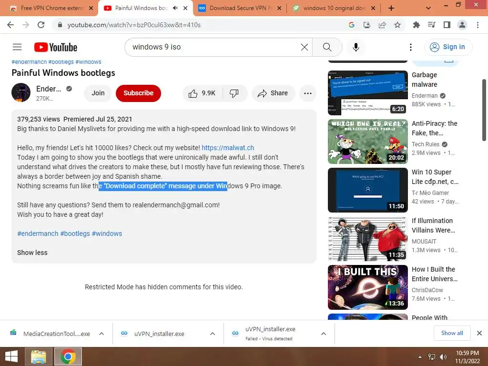
Task: Open the volume icon in system tray
Action: (x=443, y=356)
